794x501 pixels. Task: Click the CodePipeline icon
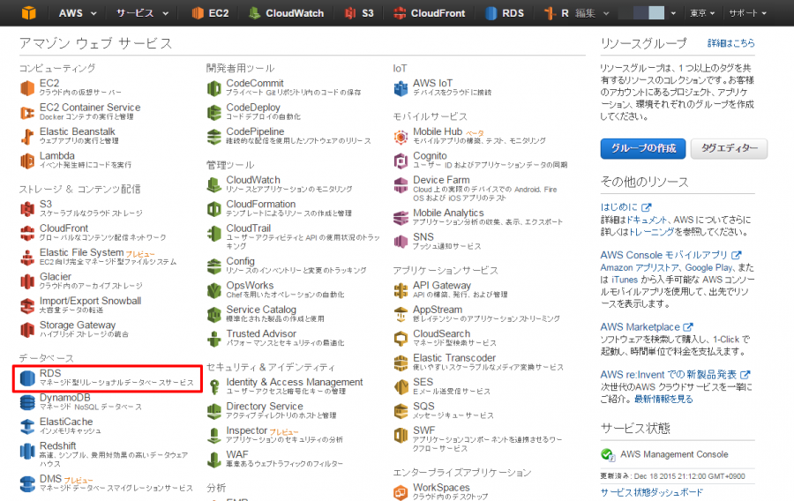214,136
